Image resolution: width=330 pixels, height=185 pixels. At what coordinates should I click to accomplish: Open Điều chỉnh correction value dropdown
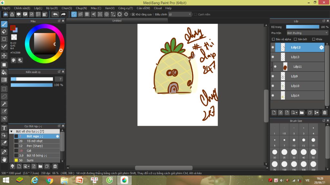point(180,14)
